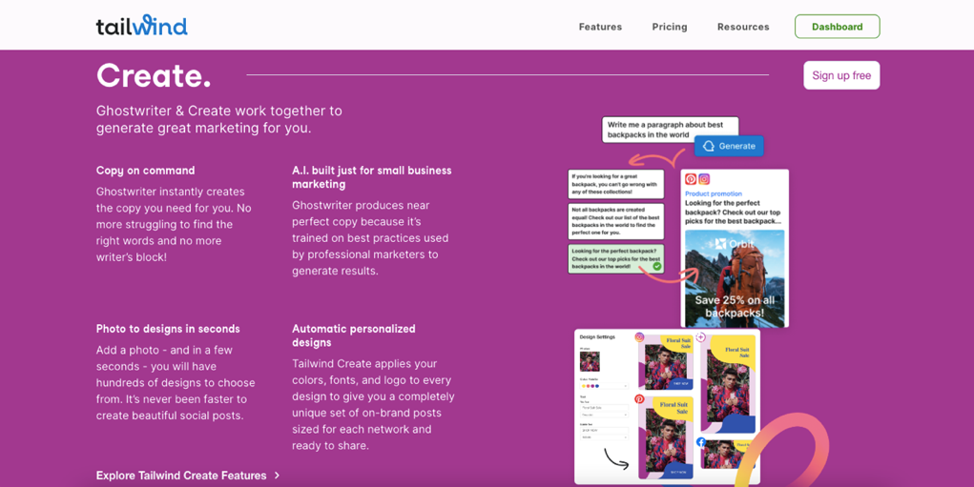Click the Pinterest icon on product promotion card

point(691,179)
